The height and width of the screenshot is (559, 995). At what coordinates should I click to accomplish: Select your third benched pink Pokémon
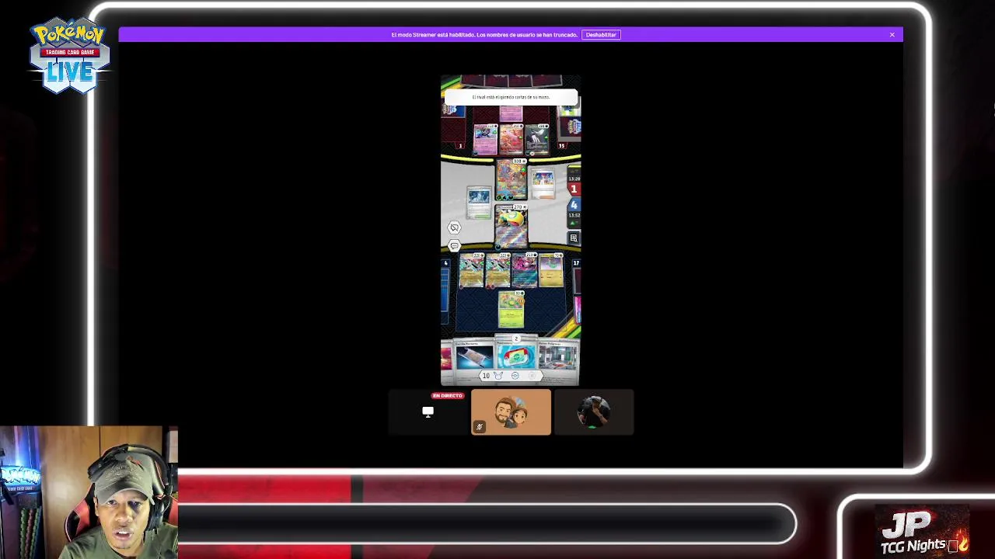tap(524, 272)
